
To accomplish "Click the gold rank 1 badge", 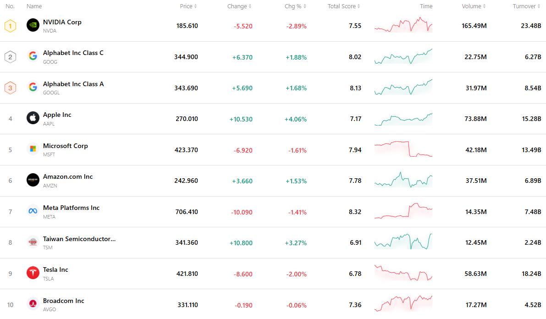I will tap(10, 26).
